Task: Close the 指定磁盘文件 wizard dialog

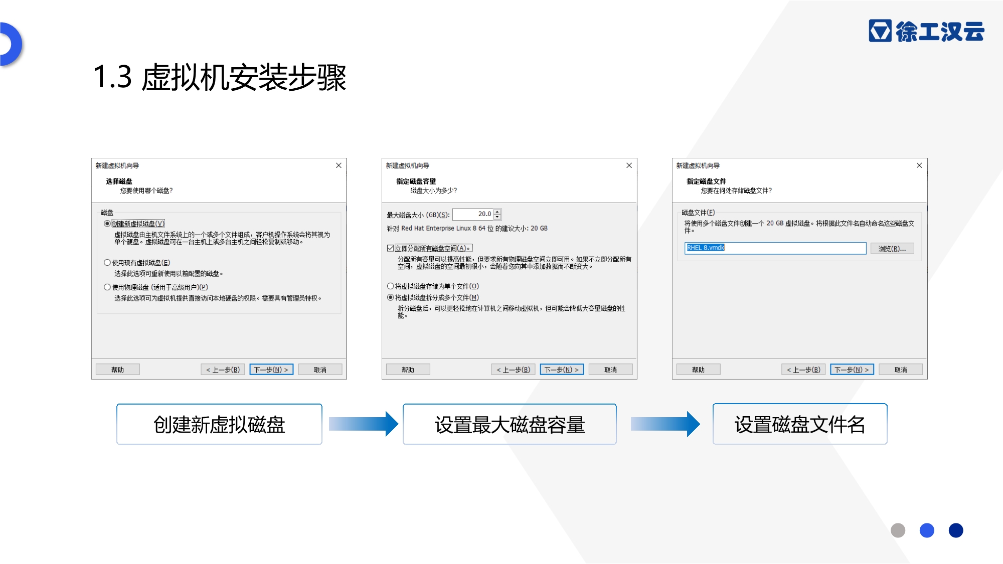Action: click(x=919, y=165)
